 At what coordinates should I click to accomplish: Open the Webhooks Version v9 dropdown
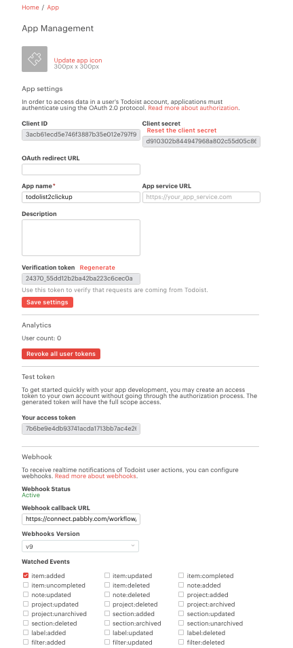tap(81, 546)
